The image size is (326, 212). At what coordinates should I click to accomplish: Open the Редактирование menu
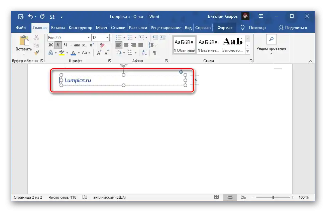(271, 45)
